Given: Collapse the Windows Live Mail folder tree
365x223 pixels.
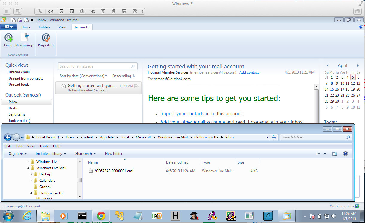Looking at the screenshot, I should [x=28, y=168].
